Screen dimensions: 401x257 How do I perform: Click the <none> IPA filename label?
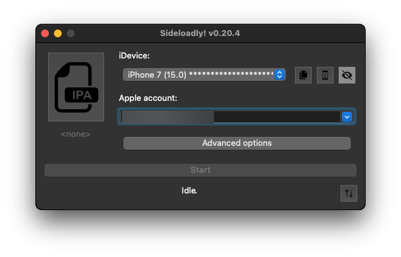[x=75, y=134]
